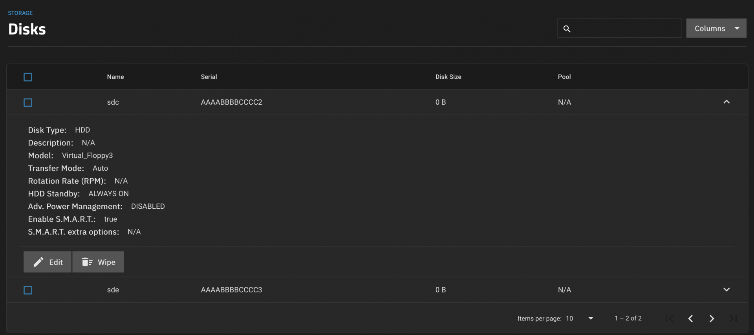Click the sdc name cell
Viewport: 754px width, 335px height.
(x=113, y=102)
